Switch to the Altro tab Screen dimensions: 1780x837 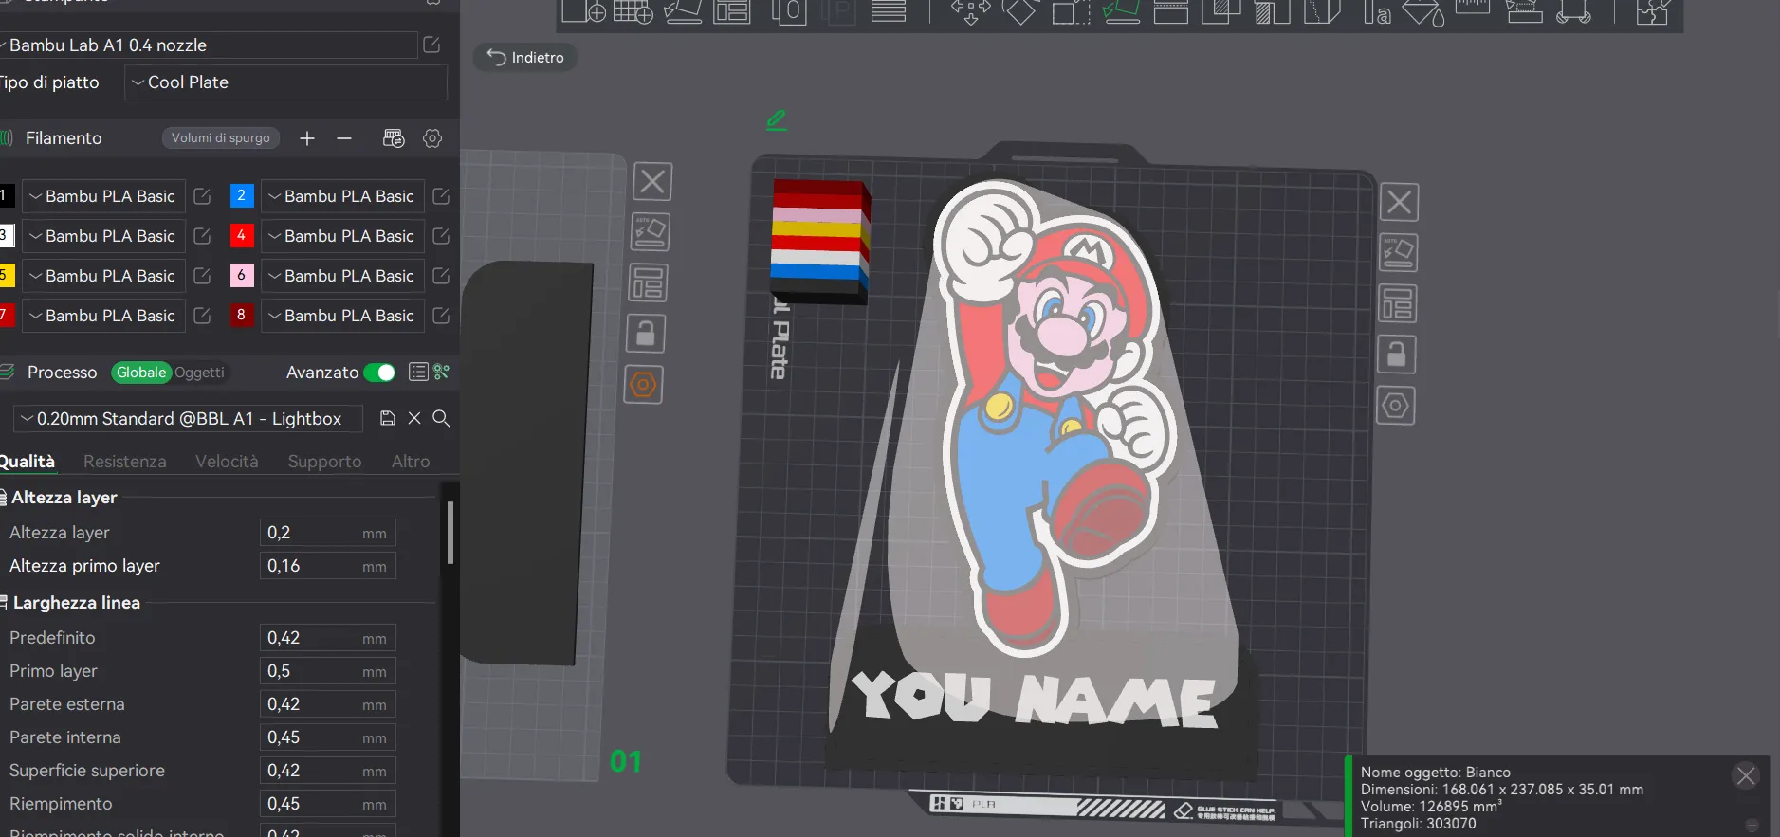click(x=411, y=462)
